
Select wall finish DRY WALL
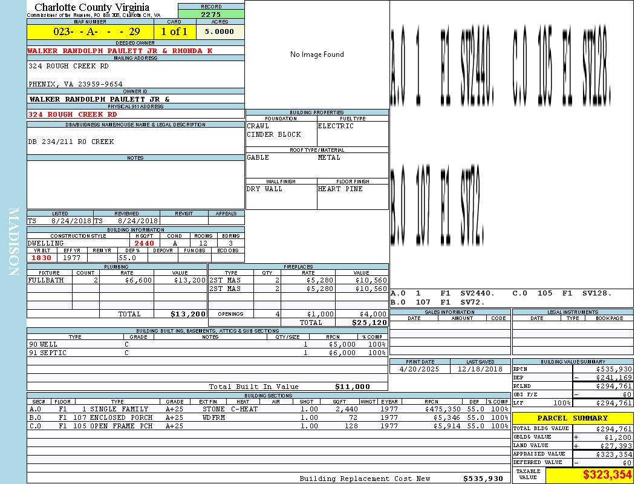[264, 189]
